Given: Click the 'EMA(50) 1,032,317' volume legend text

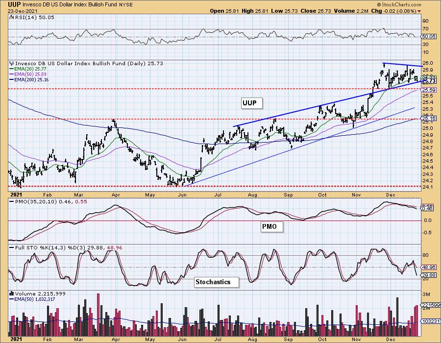Looking at the screenshot, I should pyautogui.click(x=35, y=299).
